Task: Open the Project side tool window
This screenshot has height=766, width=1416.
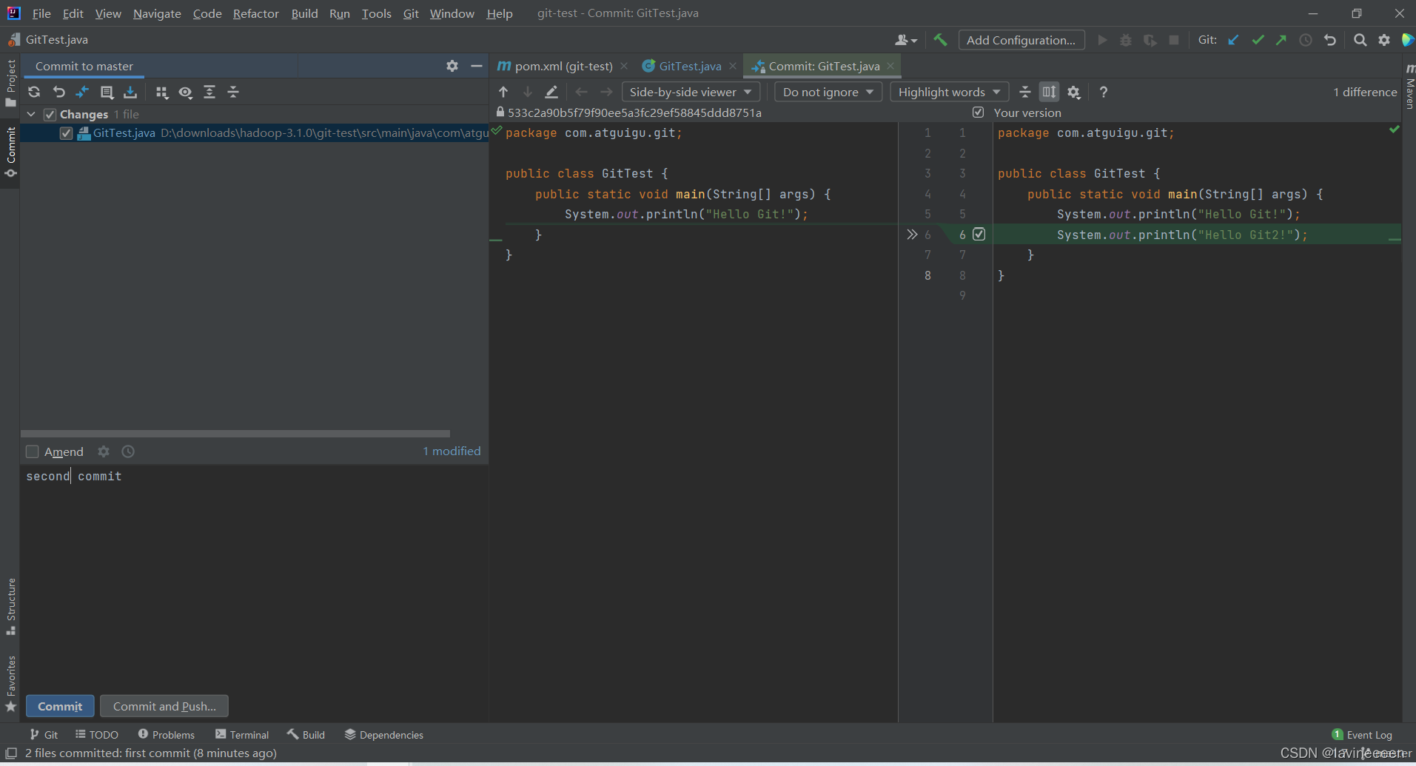Action: click(10, 83)
